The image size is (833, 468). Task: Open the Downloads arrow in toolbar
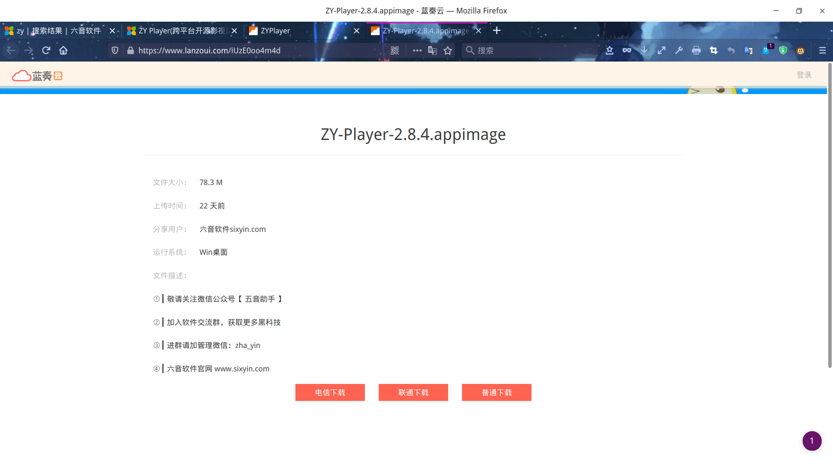[x=644, y=51]
